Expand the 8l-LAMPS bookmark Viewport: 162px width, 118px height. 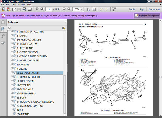tap(12, 35)
